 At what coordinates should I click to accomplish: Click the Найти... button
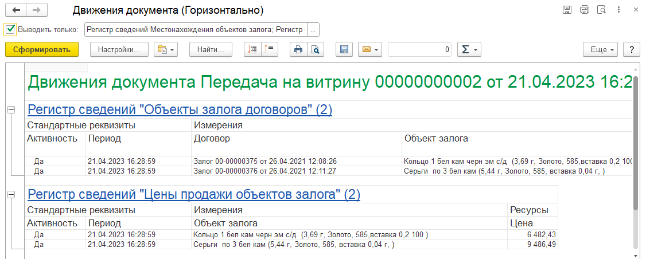211,49
